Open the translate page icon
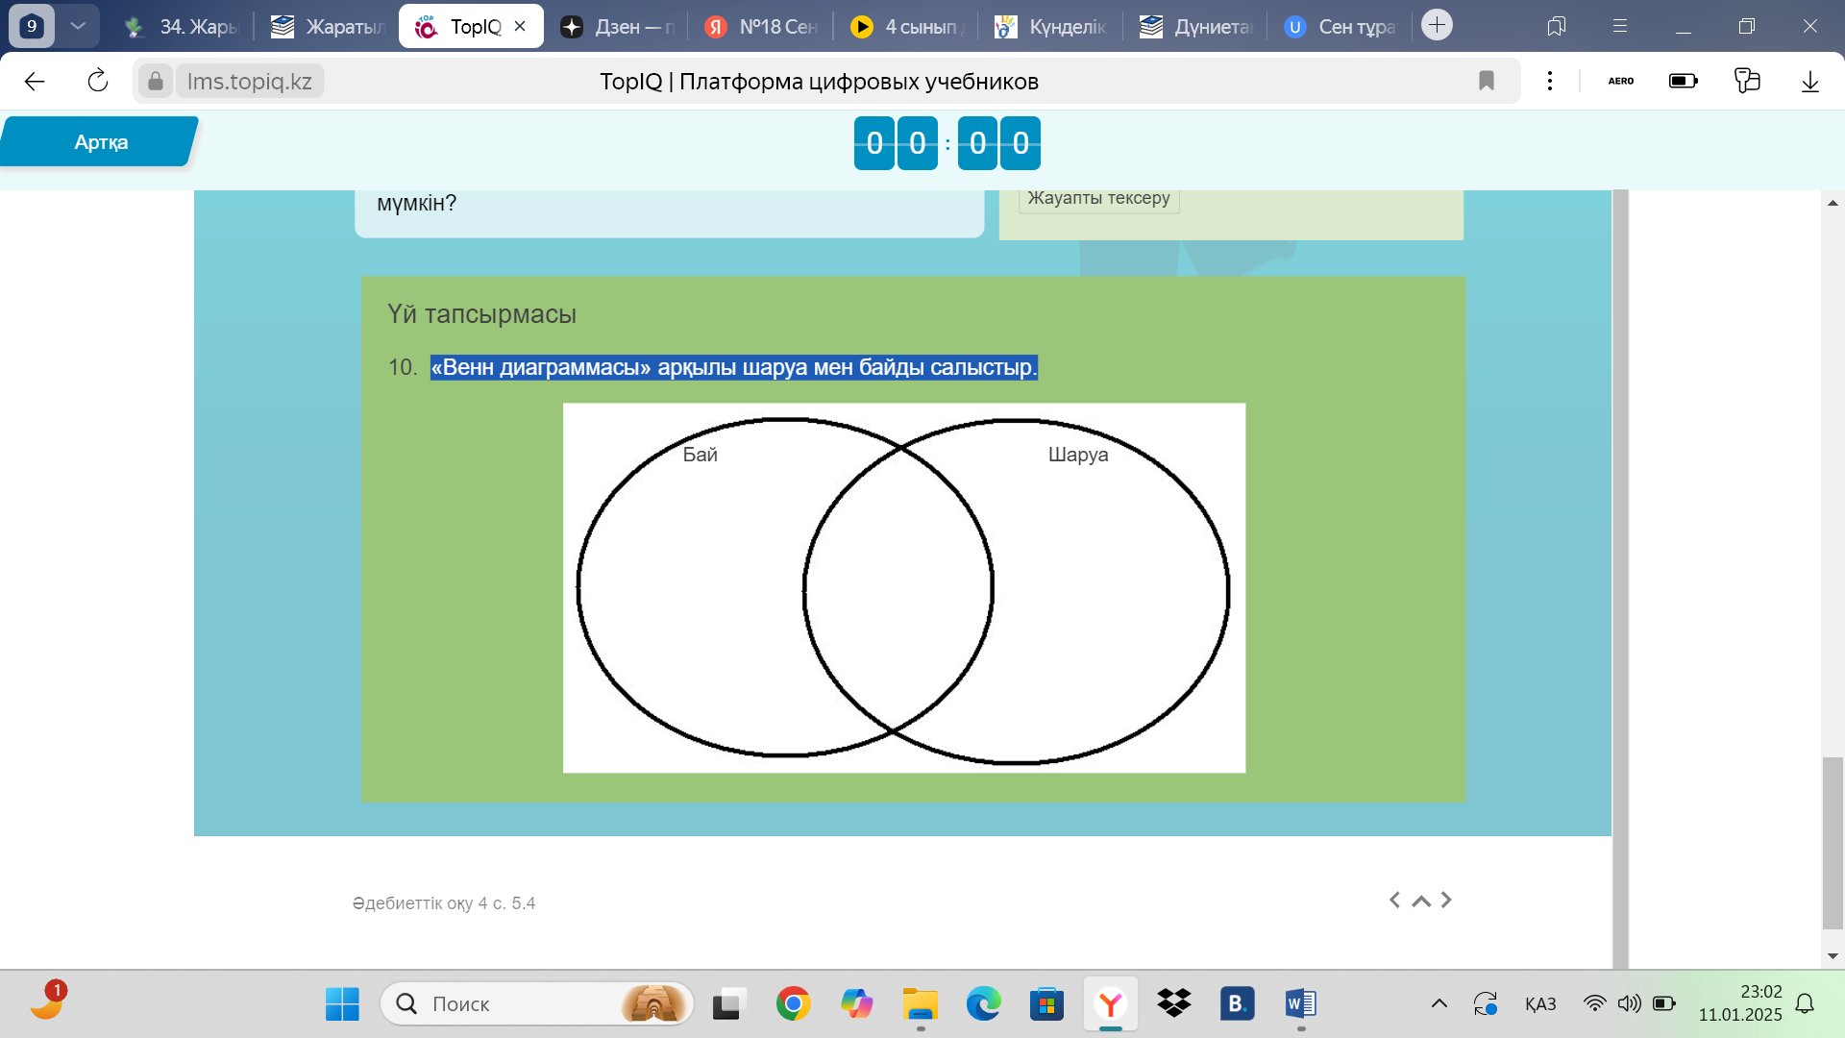The image size is (1845, 1038). (x=1747, y=81)
